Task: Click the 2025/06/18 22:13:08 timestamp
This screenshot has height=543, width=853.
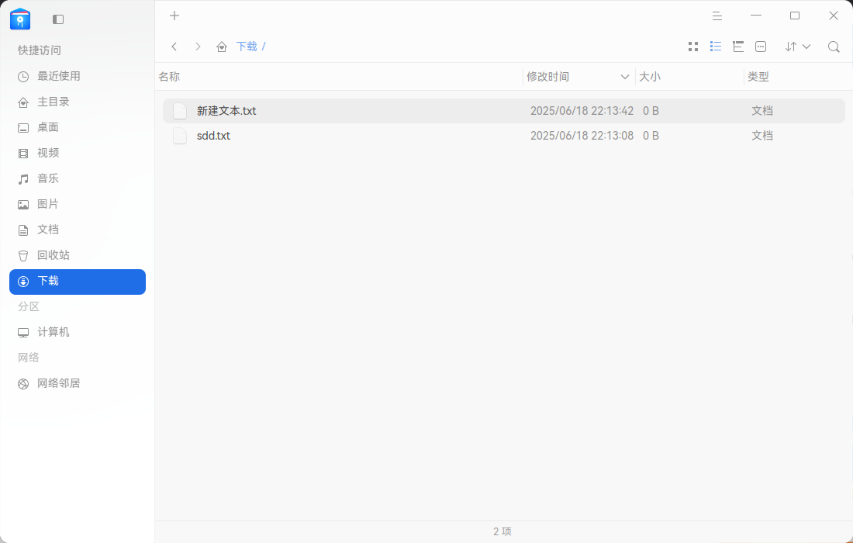Action: click(x=582, y=136)
